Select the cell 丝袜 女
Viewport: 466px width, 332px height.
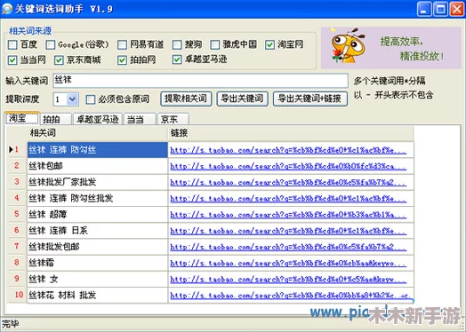(98, 279)
